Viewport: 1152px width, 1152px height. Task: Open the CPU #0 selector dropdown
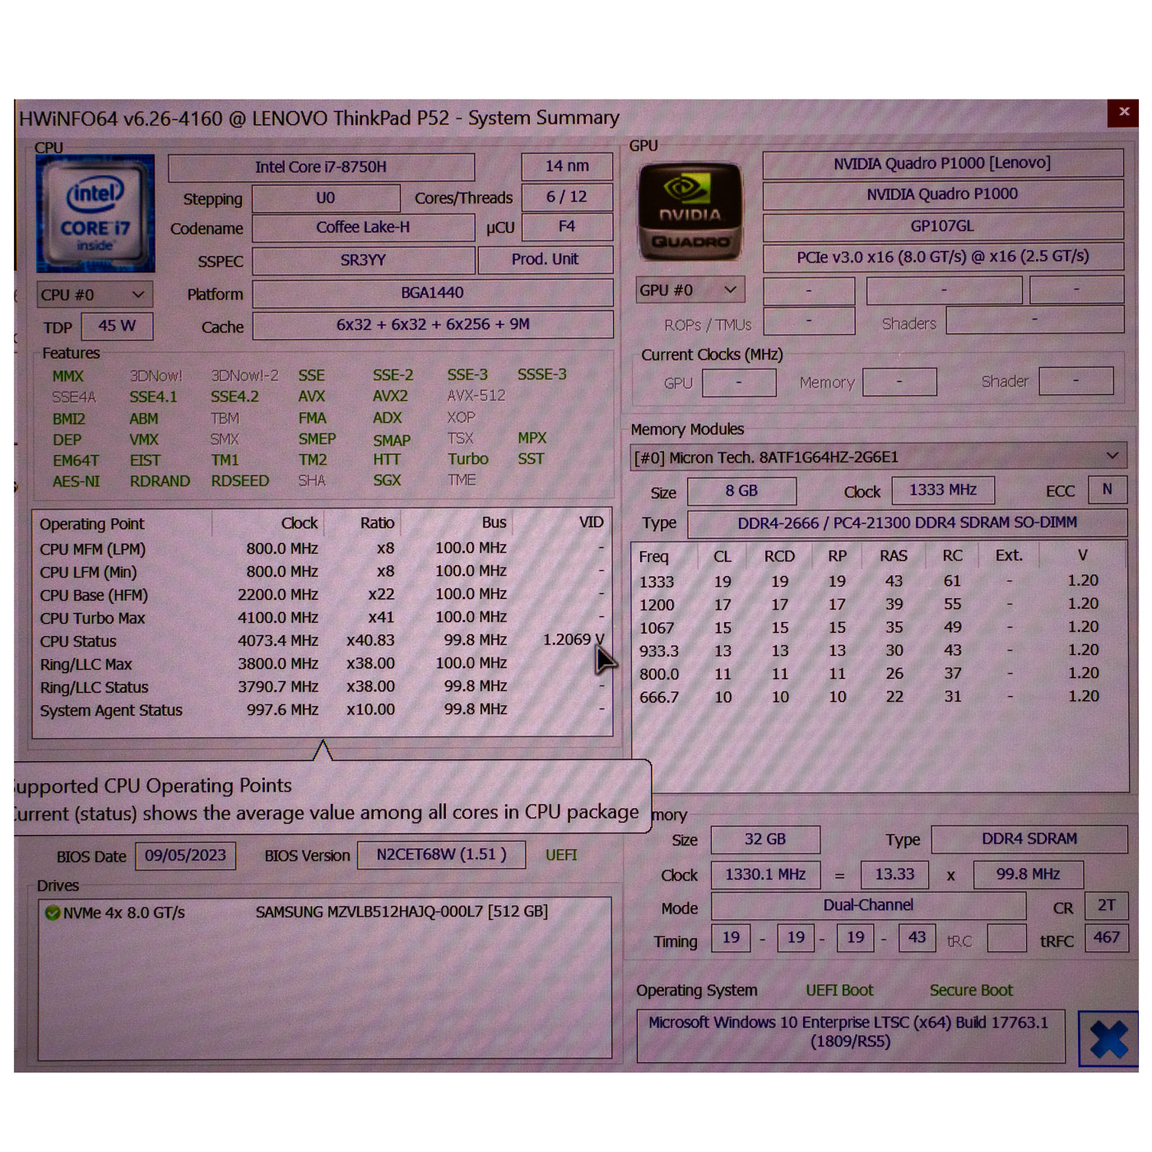click(x=94, y=295)
